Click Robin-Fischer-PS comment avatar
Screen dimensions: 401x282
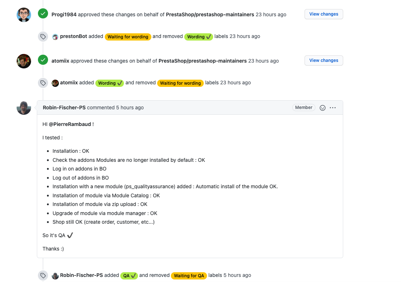click(24, 108)
